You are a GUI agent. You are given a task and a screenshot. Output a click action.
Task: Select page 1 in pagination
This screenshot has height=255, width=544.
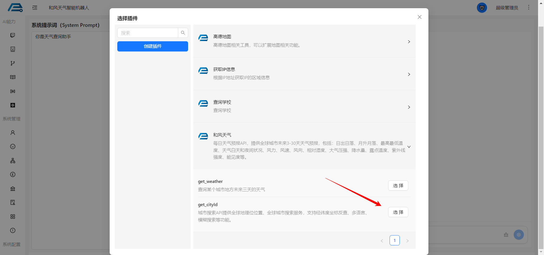(394, 240)
